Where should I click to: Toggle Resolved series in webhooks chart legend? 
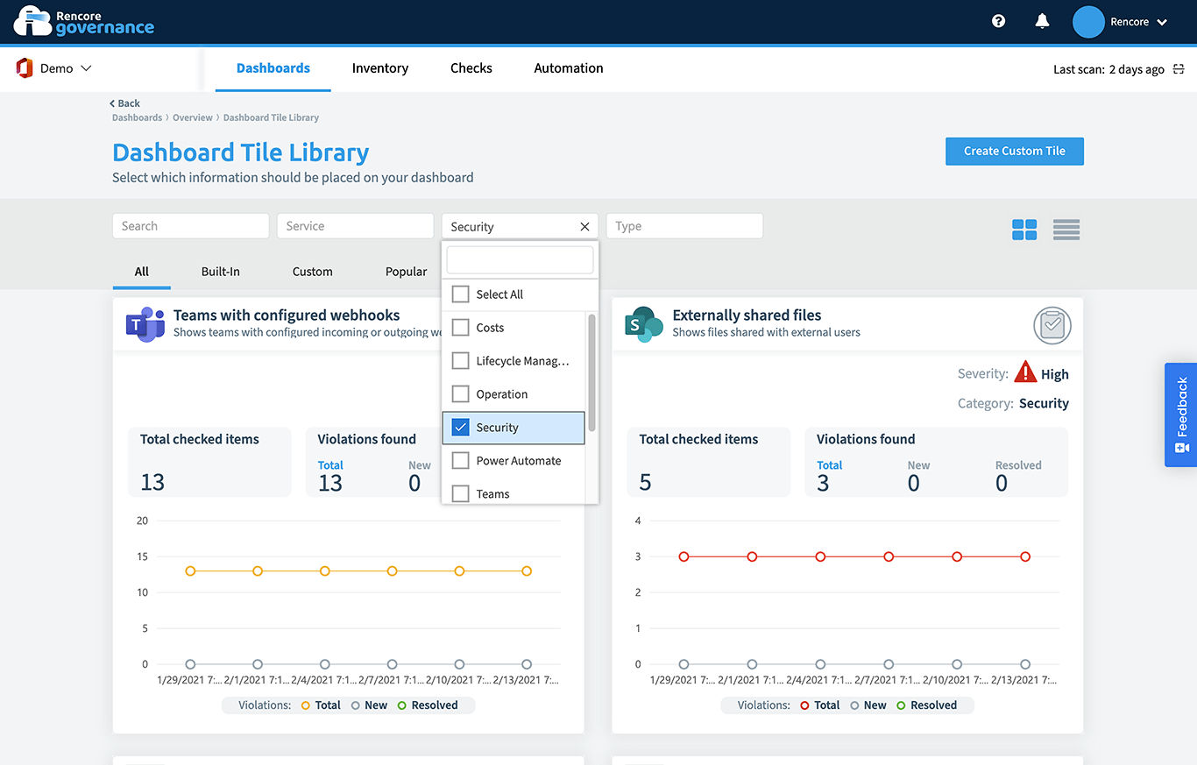pyautogui.click(x=428, y=705)
